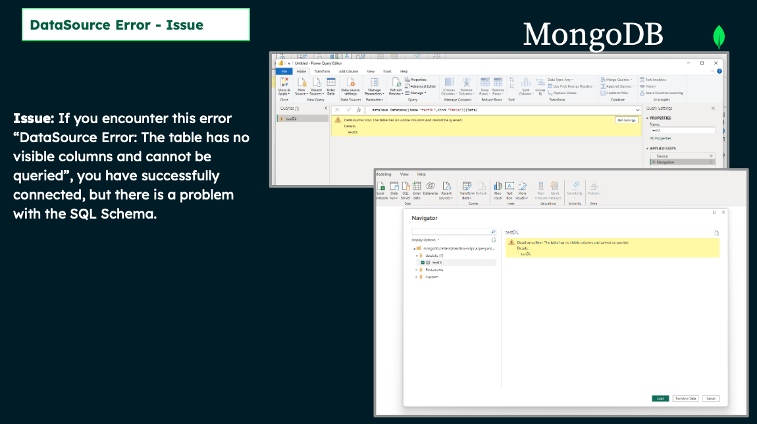Uncheck the testDL table checkbox in Navigator
The height and width of the screenshot is (424, 757).
[x=423, y=262]
